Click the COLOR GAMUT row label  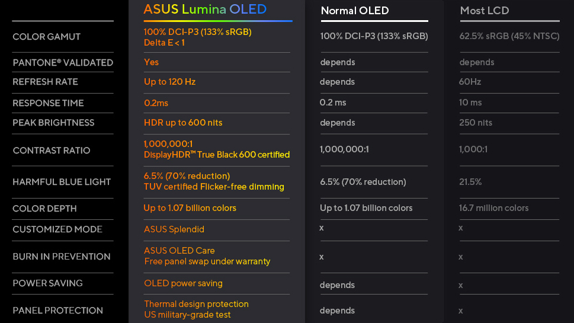46,37
